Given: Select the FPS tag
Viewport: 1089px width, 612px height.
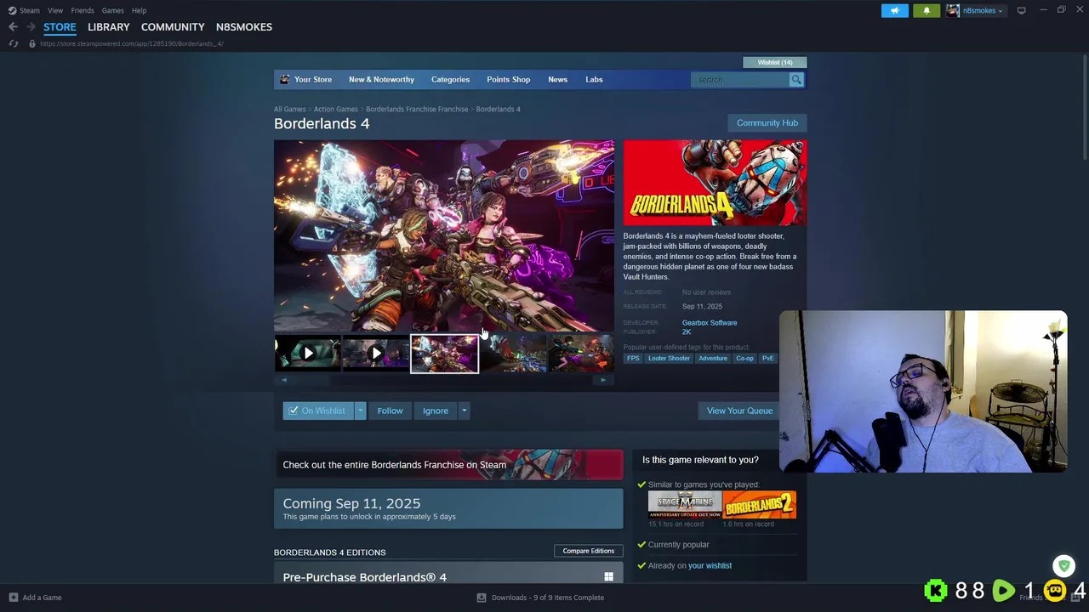Looking at the screenshot, I should point(633,359).
